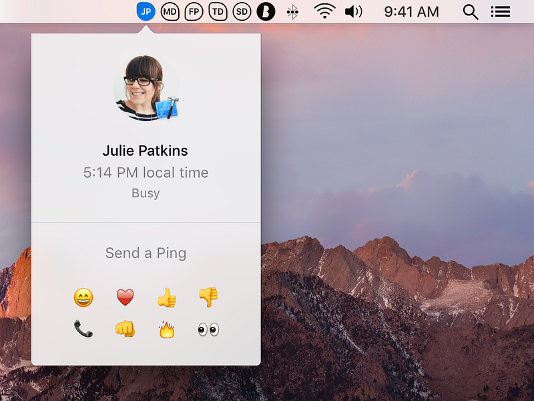This screenshot has height=401, width=534.
Task: Open the SD contact in menu bar
Action: click(242, 12)
